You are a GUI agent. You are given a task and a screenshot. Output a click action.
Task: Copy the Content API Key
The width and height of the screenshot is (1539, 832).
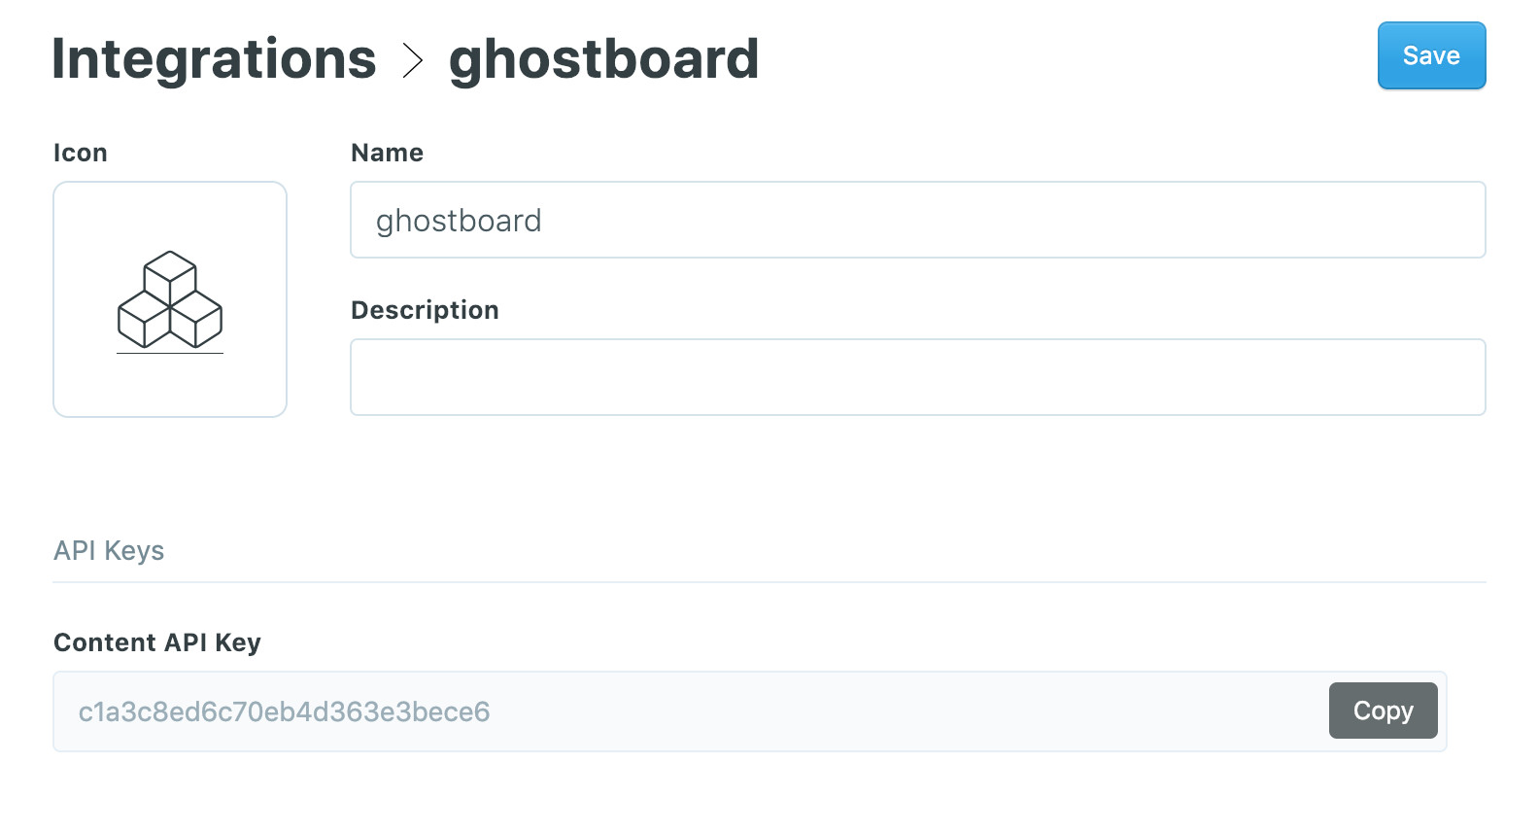[x=1383, y=711]
